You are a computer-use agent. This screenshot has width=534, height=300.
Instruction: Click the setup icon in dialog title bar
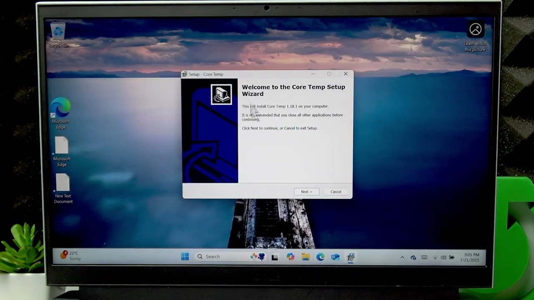(185, 74)
